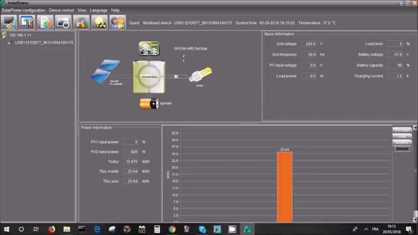
Task: Click the This month energy value field
Action: [131, 171]
